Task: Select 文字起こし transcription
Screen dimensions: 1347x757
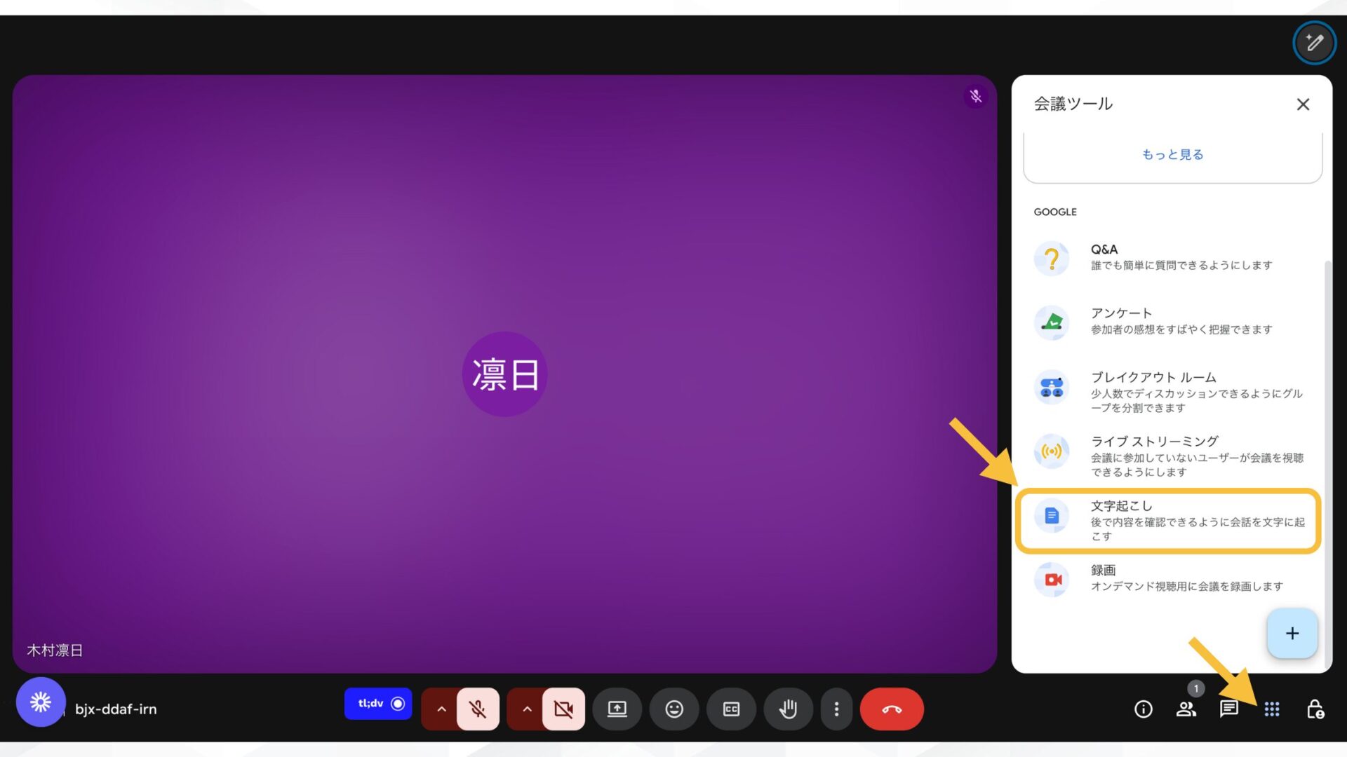Action: click(x=1167, y=520)
